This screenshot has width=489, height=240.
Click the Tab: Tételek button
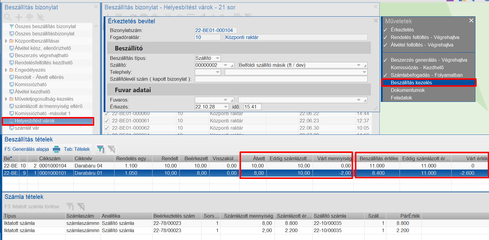pyautogui.click(x=77, y=149)
